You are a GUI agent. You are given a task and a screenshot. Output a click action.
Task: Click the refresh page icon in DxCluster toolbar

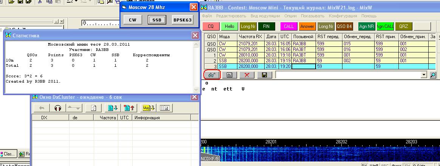pyautogui.click(x=93, y=108)
